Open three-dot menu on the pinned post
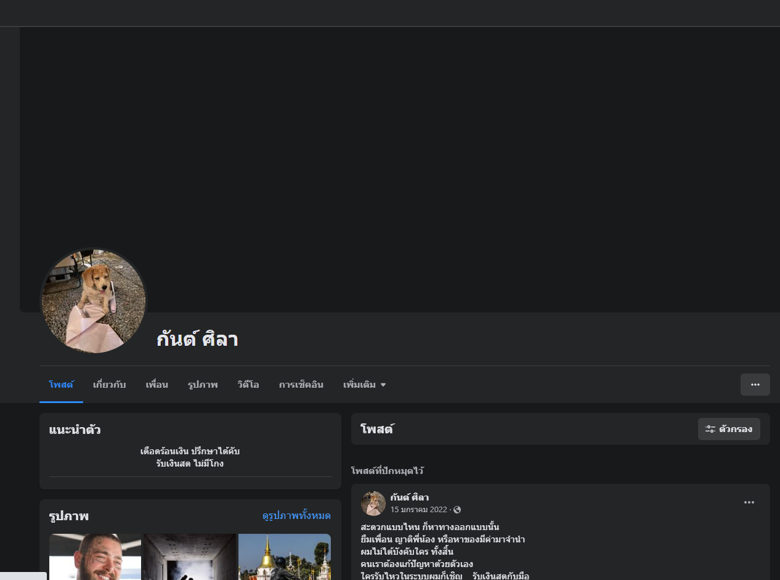 click(749, 502)
